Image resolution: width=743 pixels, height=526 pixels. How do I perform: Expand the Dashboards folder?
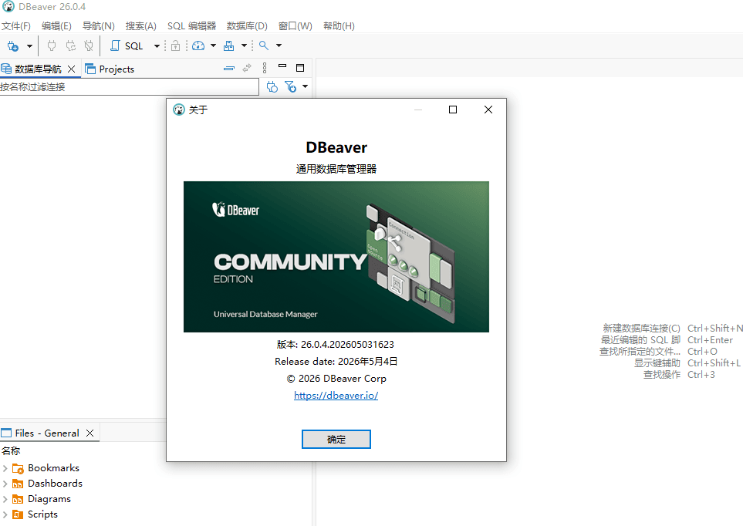pos(5,484)
